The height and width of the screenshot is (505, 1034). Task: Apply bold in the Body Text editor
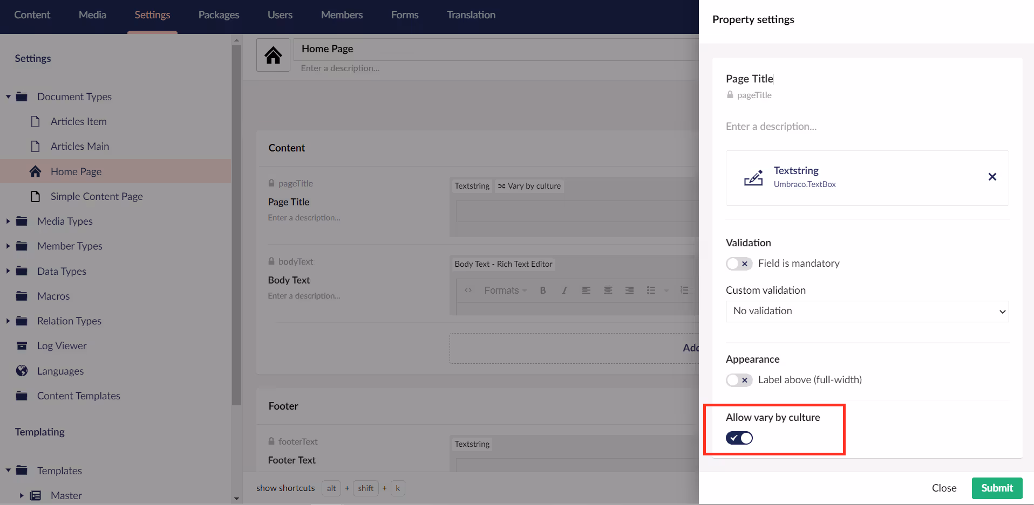point(543,290)
